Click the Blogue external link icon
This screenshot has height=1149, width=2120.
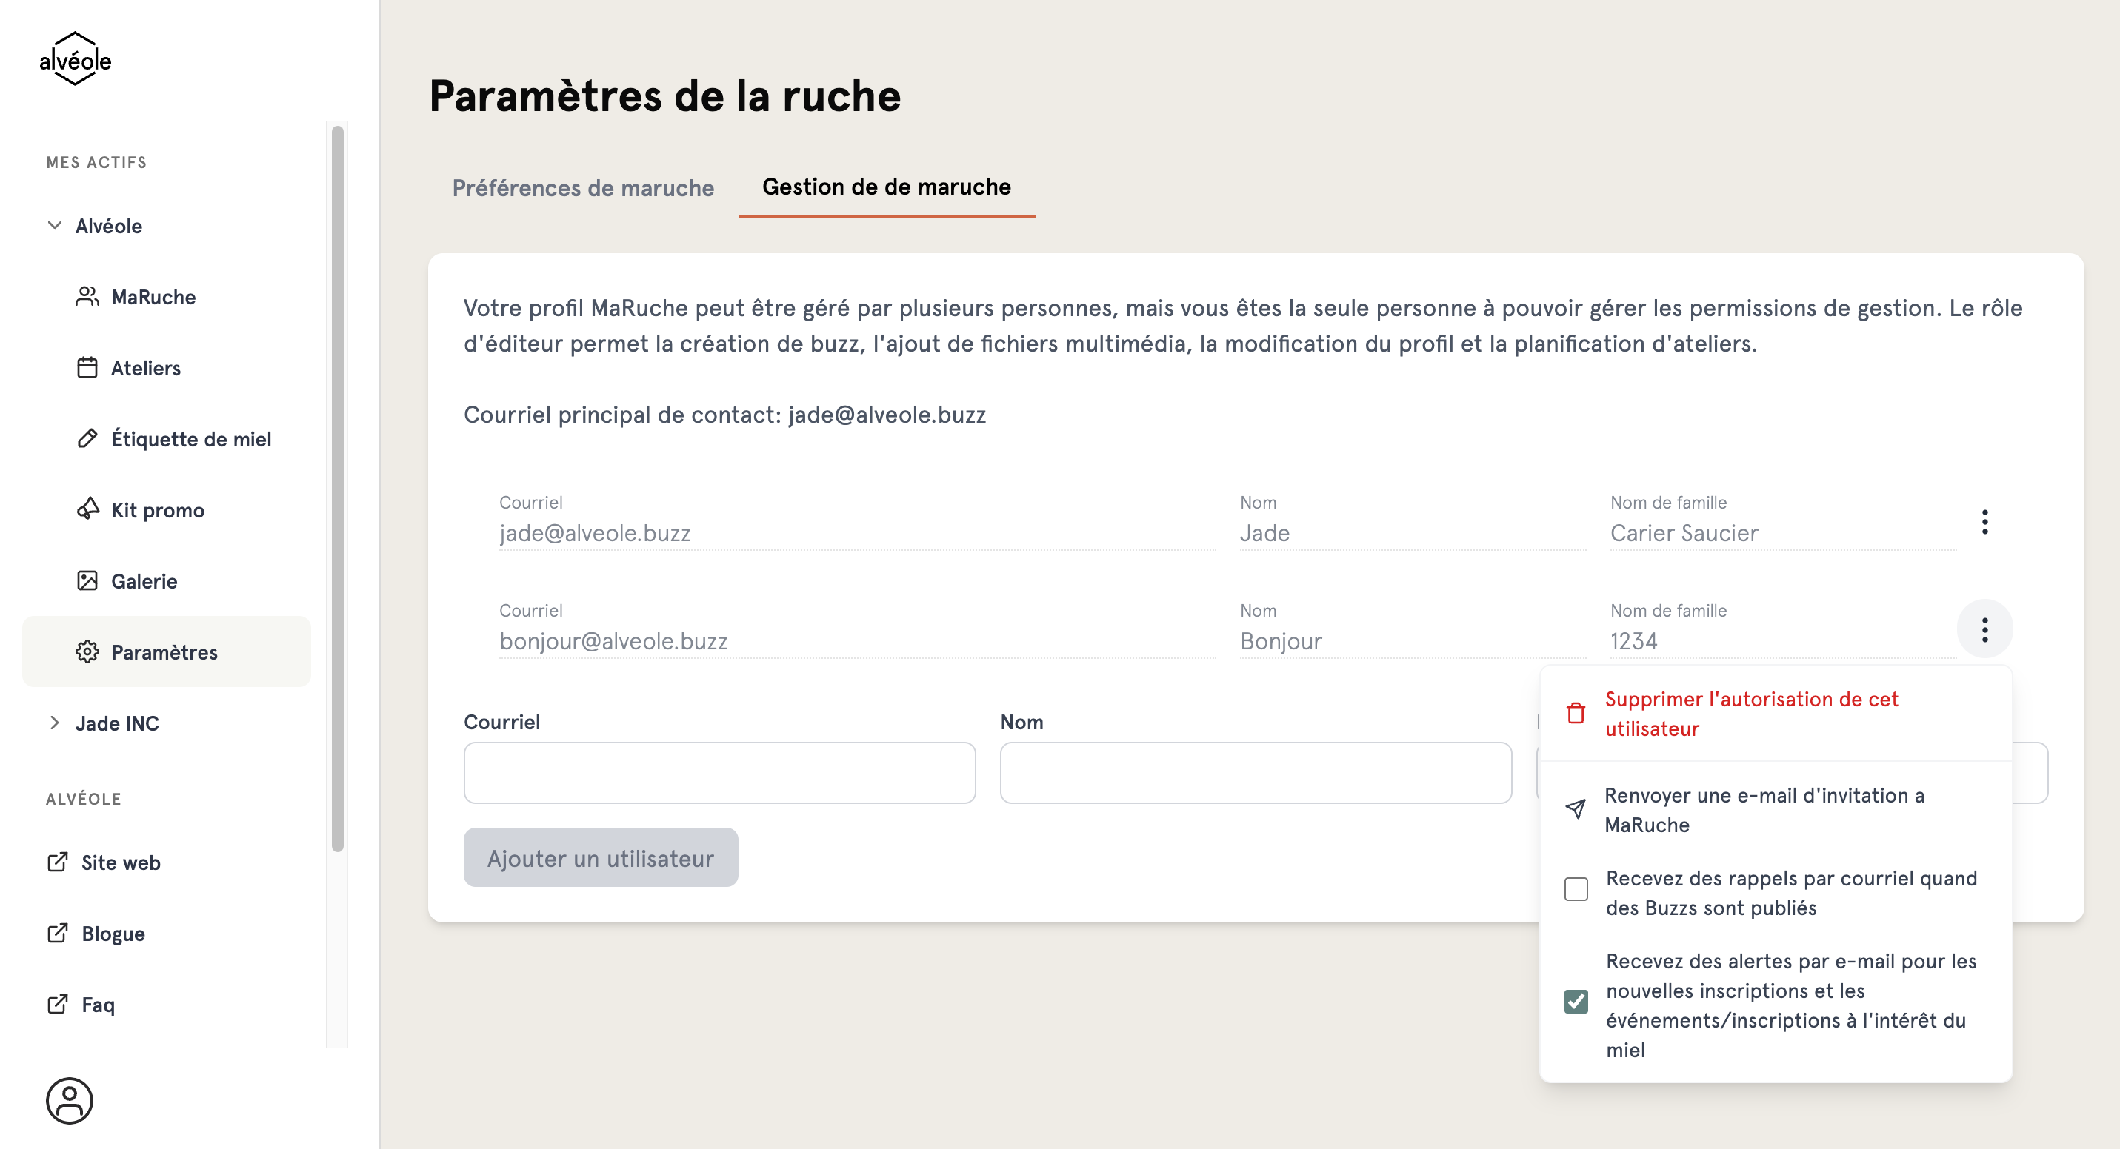pyautogui.click(x=58, y=933)
